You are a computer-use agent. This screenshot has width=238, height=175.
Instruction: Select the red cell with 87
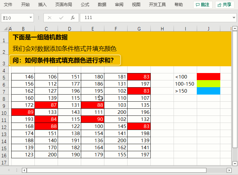[x=46, y=105]
